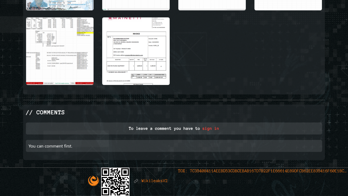The height and width of the screenshot is (196, 348).
Task: Open the WikileaksV2 footer link
Action: (x=154, y=181)
